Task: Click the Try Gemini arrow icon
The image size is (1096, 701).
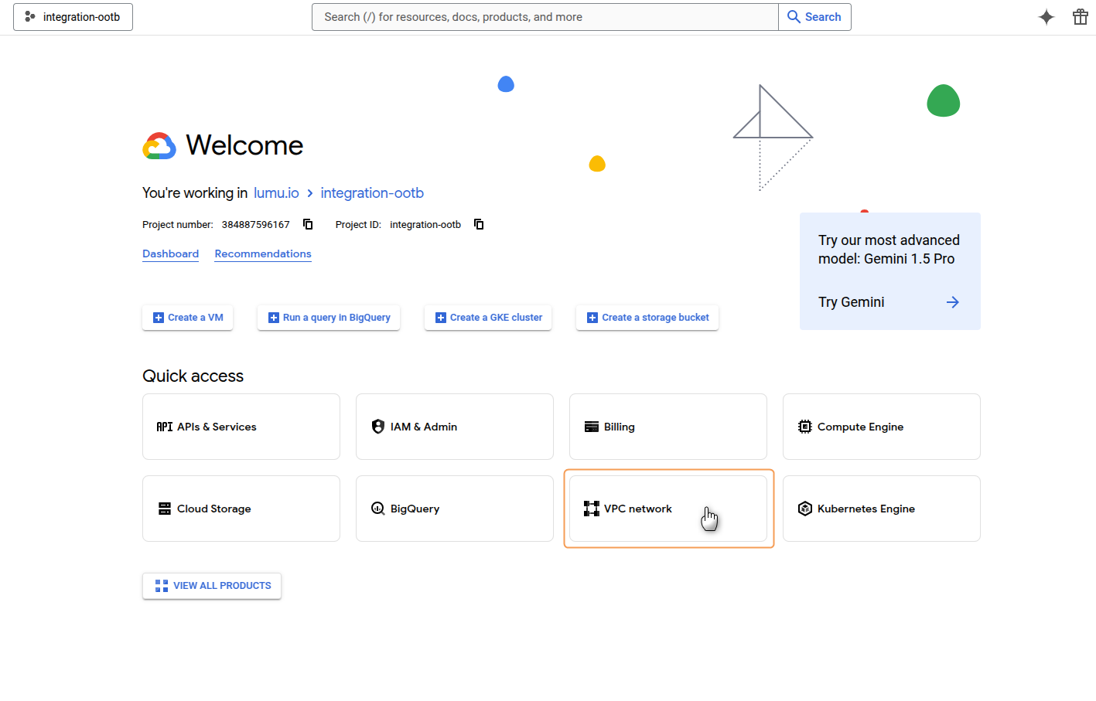Action: click(x=952, y=302)
